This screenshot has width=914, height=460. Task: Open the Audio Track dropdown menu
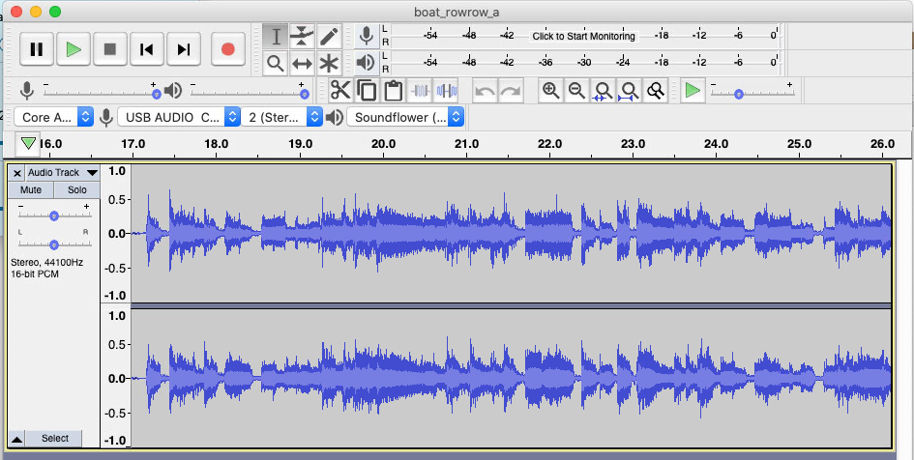(x=62, y=172)
